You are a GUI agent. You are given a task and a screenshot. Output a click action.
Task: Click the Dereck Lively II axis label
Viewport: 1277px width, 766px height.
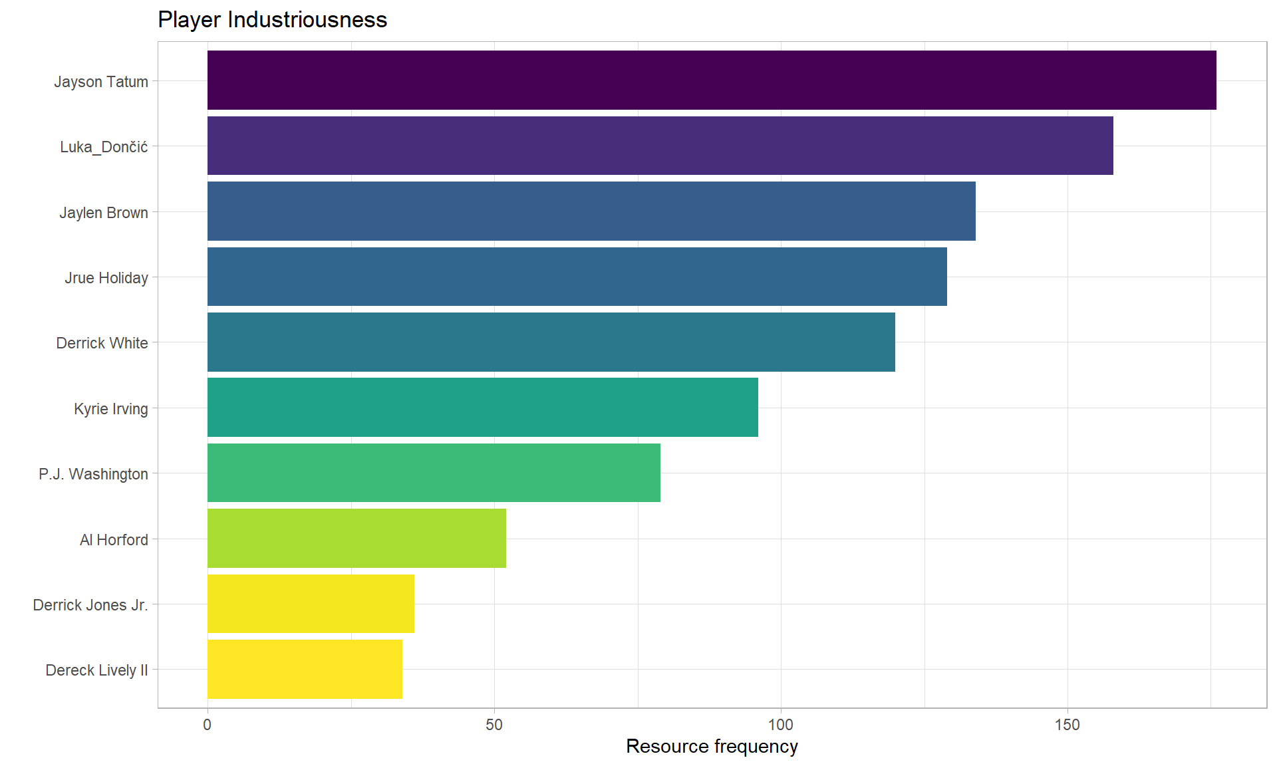(x=96, y=670)
